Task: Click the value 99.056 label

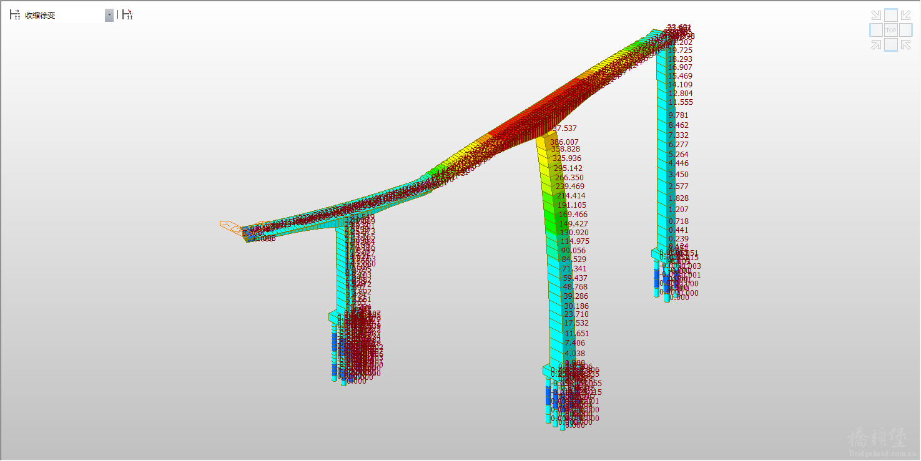Action: [x=573, y=251]
